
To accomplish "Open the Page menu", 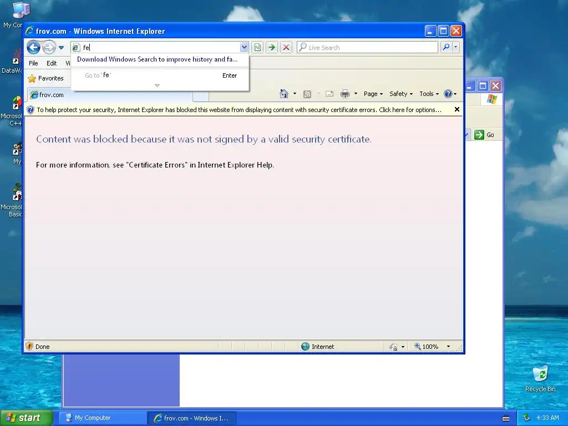I will 373,94.
